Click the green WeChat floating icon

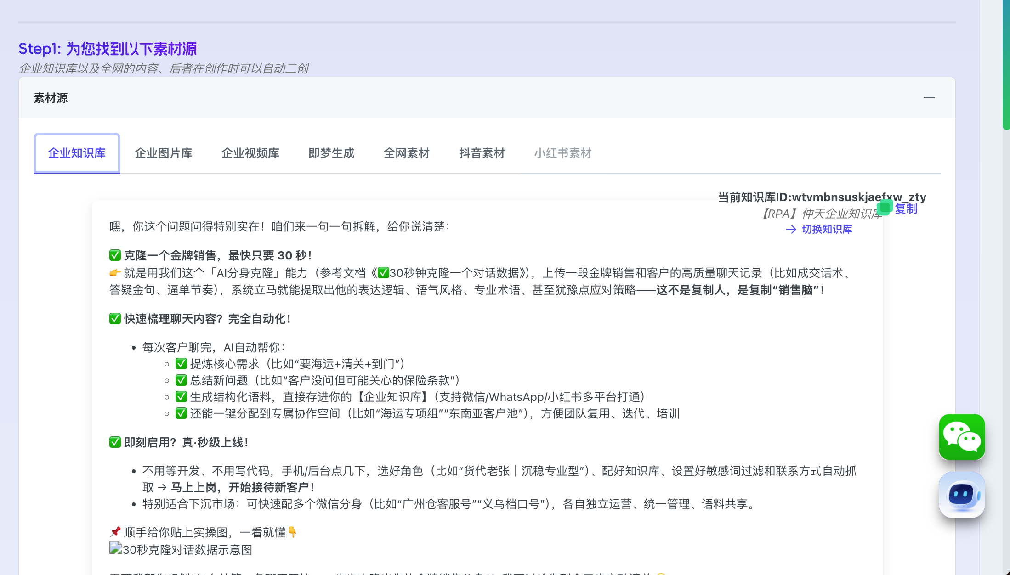961,436
